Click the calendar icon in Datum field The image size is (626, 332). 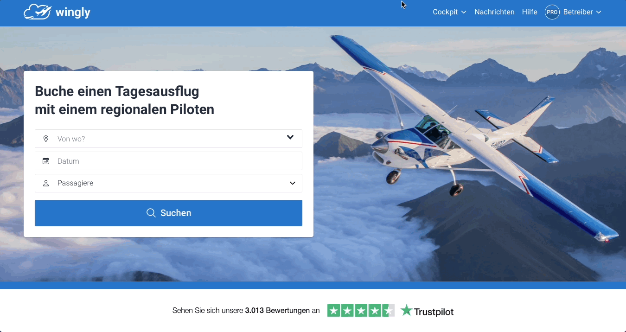click(46, 161)
